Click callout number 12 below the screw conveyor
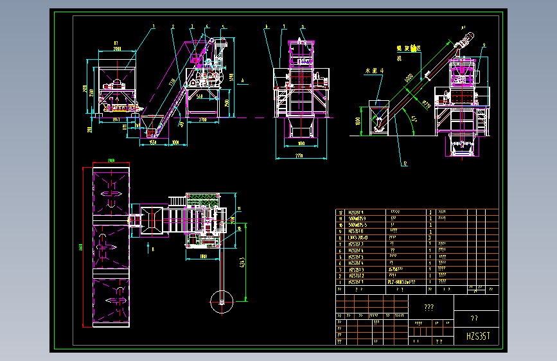The height and width of the screenshot is (361, 557). [x=405, y=163]
